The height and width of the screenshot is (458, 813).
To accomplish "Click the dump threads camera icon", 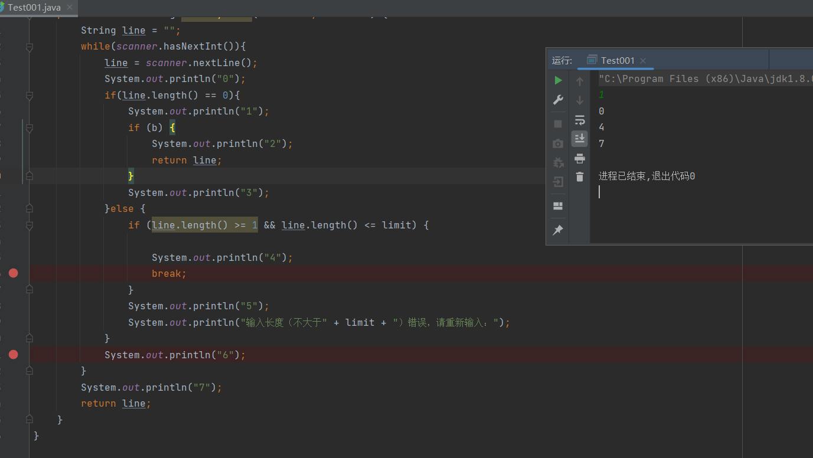I will point(558,143).
